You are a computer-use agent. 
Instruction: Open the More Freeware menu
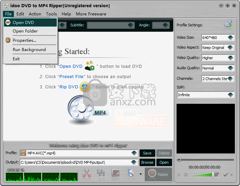[91, 14]
